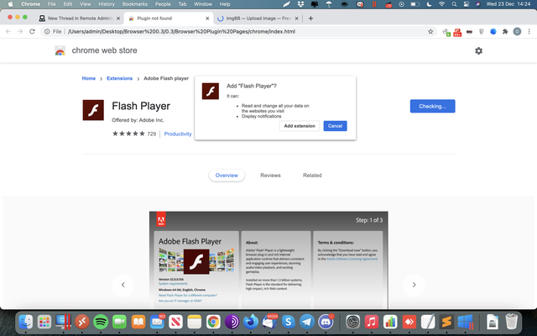Screen dimensions: 537x336
Task: Open the Apple menu
Action: tap(10, 4)
